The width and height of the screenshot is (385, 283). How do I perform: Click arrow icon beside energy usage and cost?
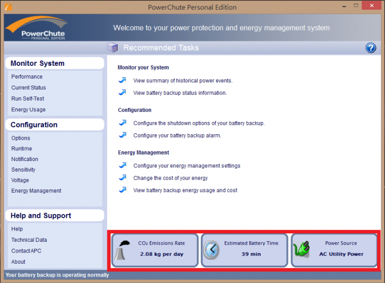[122, 190]
